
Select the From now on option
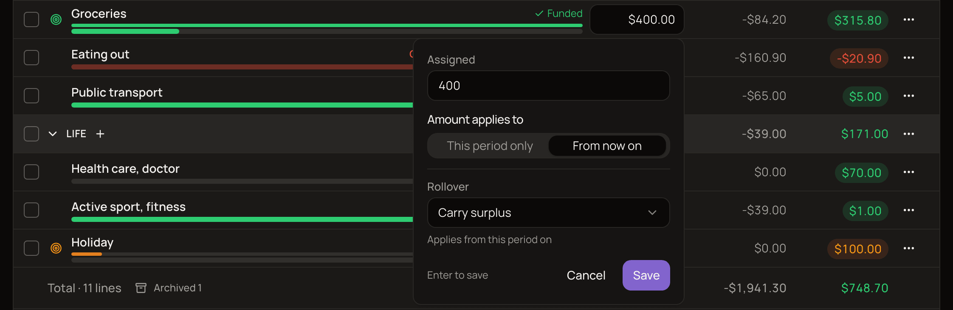coord(607,146)
